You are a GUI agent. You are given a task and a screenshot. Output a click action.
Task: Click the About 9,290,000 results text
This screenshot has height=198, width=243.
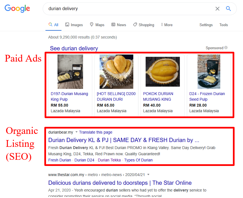(x=82, y=37)
